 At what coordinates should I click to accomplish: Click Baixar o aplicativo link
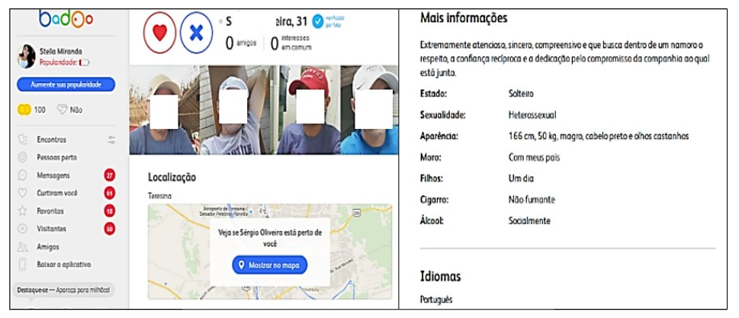[64, 265]
